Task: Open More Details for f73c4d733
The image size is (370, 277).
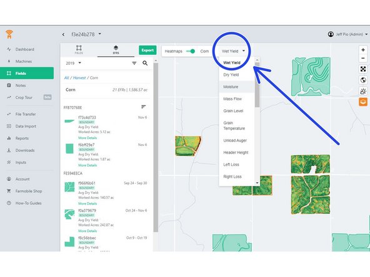Action: tap(87, 138)
